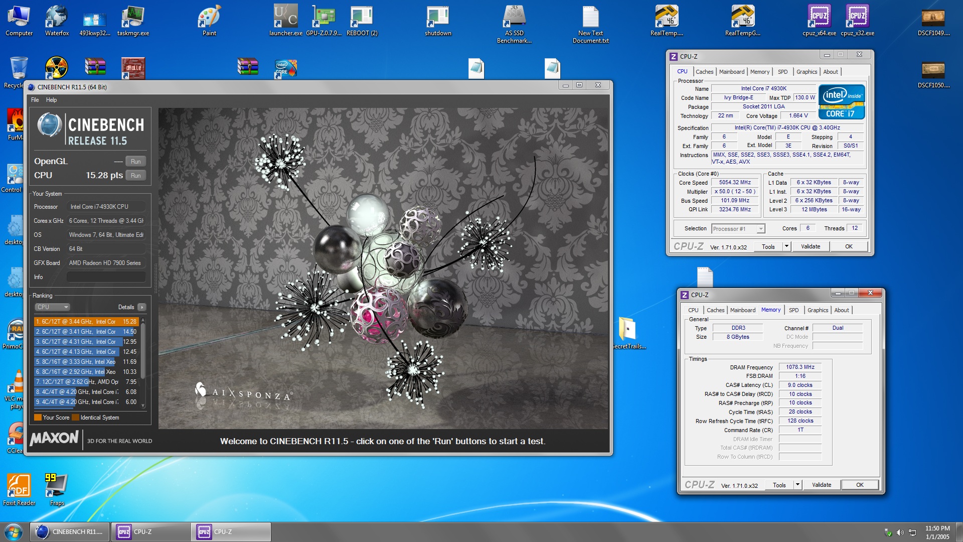Screen dimensions: 963x542
Task: Open the Foxit Reader shortcut
Action: tap(19, 490)
